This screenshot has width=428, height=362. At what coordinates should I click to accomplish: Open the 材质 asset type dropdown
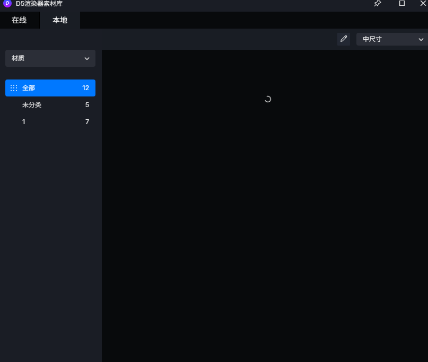coord(50,58)
